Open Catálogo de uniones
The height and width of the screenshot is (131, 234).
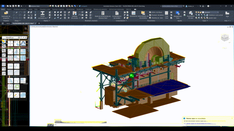(74, 15)
